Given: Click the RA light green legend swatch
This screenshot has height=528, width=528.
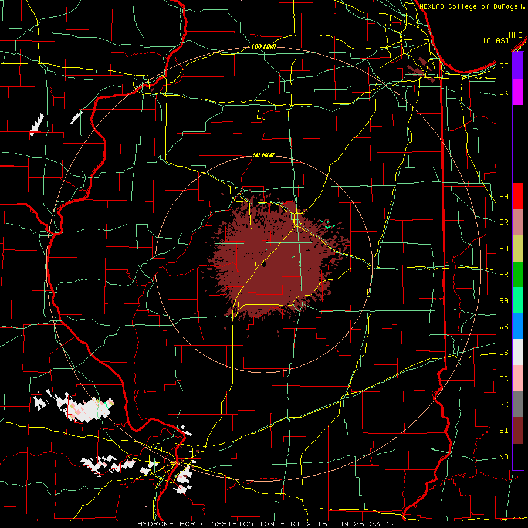Looking at the screenshot, I should (x=518, y=300).
